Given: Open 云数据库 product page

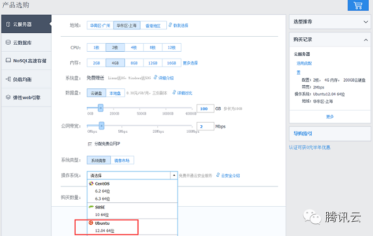Looking at the screenshot, I should pos(26,42).
